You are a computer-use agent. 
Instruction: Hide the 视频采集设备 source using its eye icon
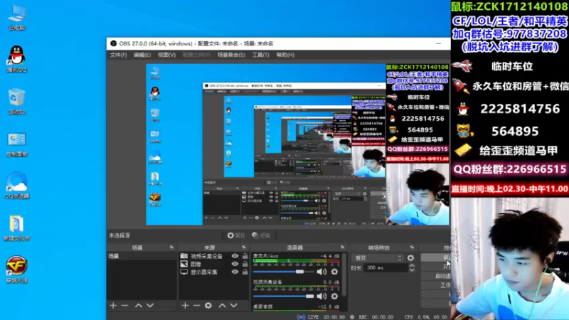point(235,256)
